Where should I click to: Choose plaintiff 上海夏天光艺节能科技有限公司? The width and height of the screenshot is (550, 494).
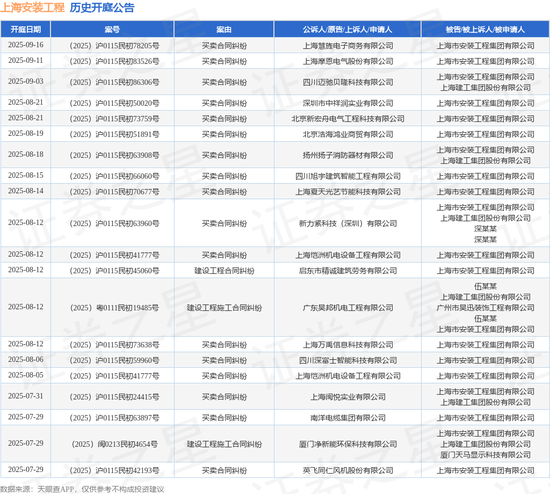[348, 192]
